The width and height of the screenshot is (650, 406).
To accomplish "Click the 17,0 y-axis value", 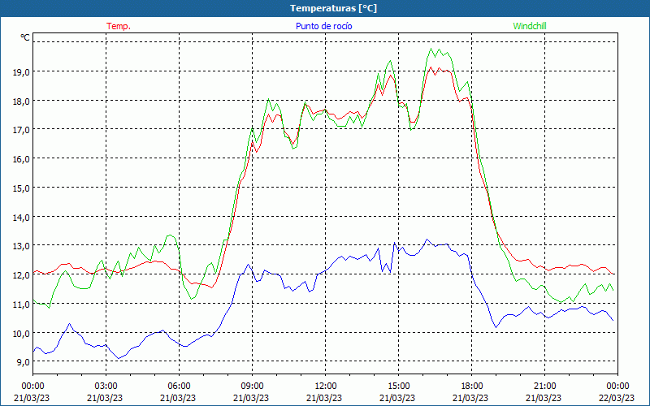I will (21, 130).
